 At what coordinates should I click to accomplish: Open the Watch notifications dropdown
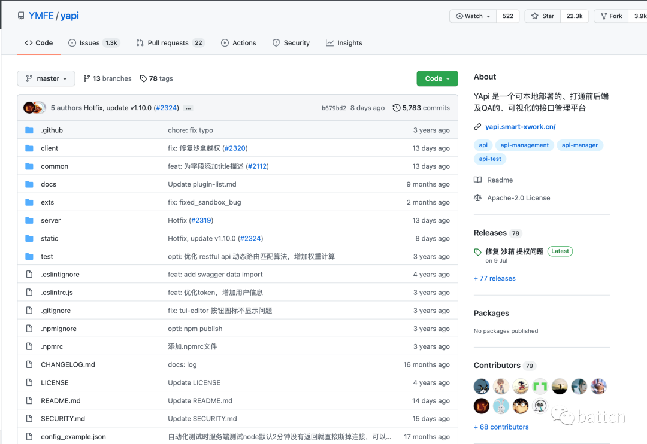click(473, 16)
